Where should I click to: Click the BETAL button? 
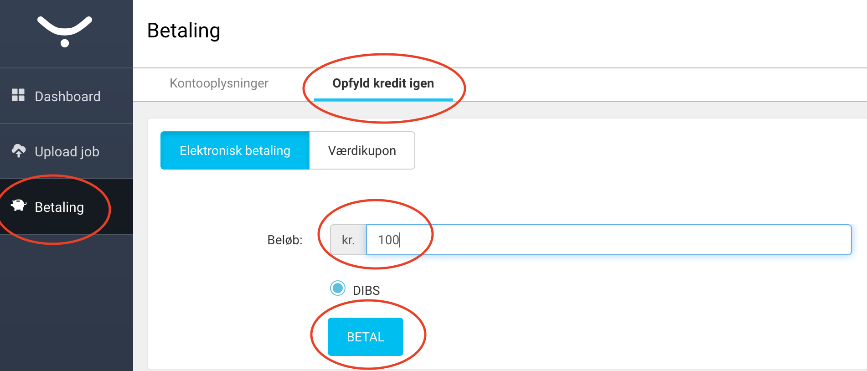point(366,337)
